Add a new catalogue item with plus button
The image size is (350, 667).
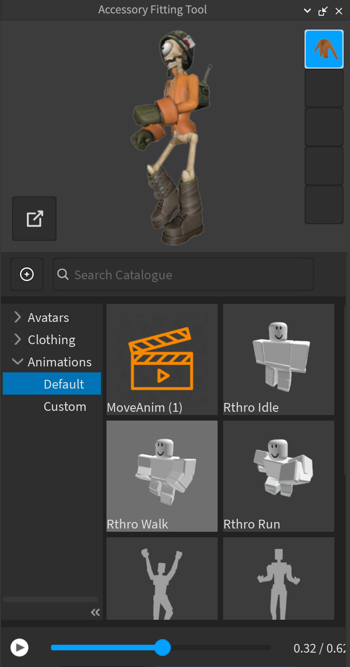(x=27, y=274)
